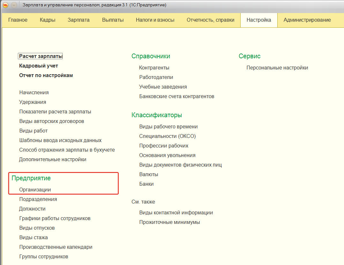Open the Кадры section tab

tap(48, 20)
